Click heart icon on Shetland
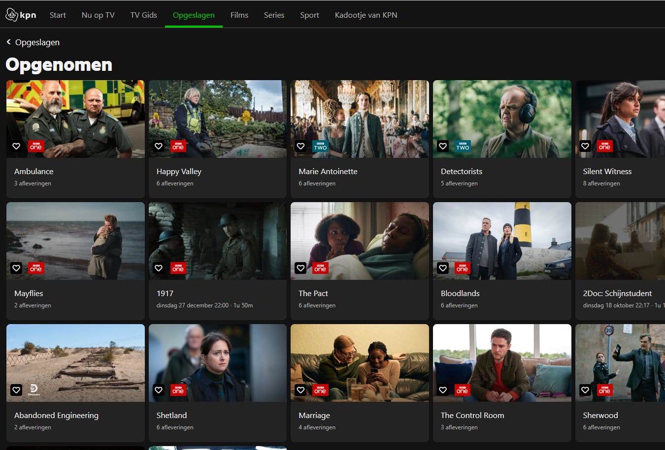 click(159, 390)
